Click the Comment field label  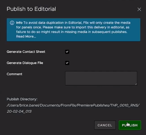click(x=15, y=74)
